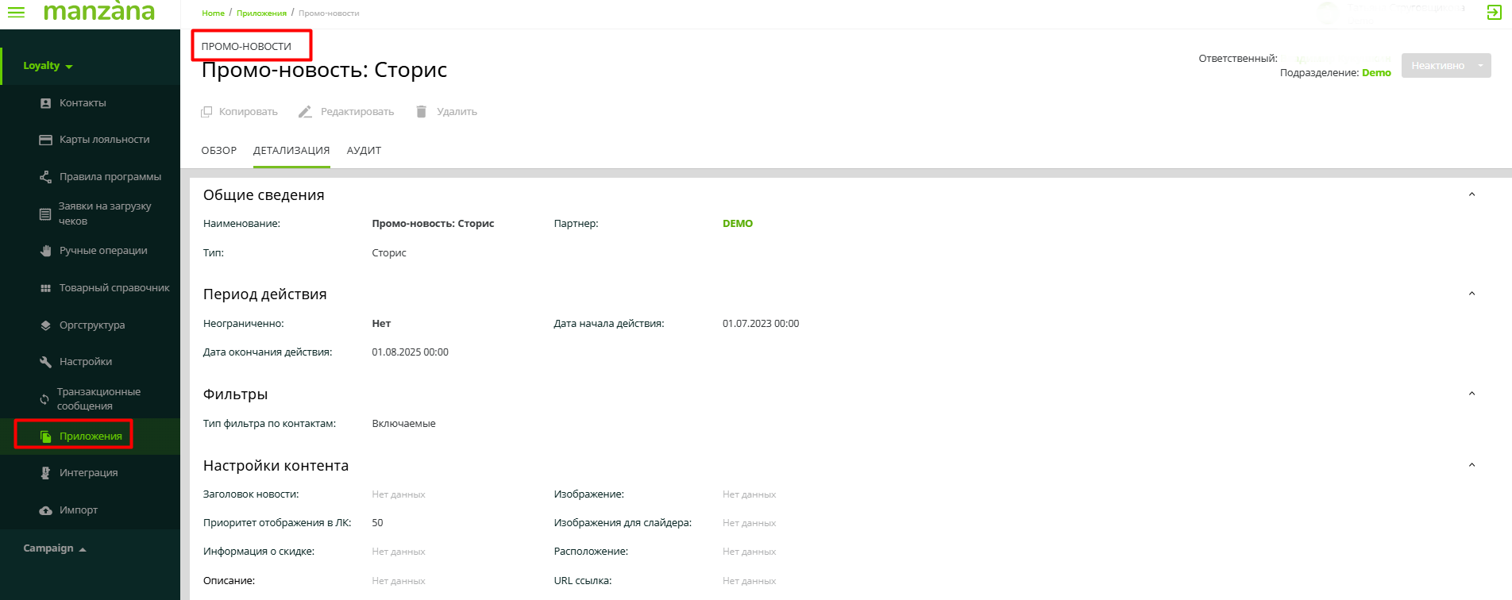Switch to the ОБЗОР tab
This screenshot has height=600, width=1512.
tap(218, 151)
